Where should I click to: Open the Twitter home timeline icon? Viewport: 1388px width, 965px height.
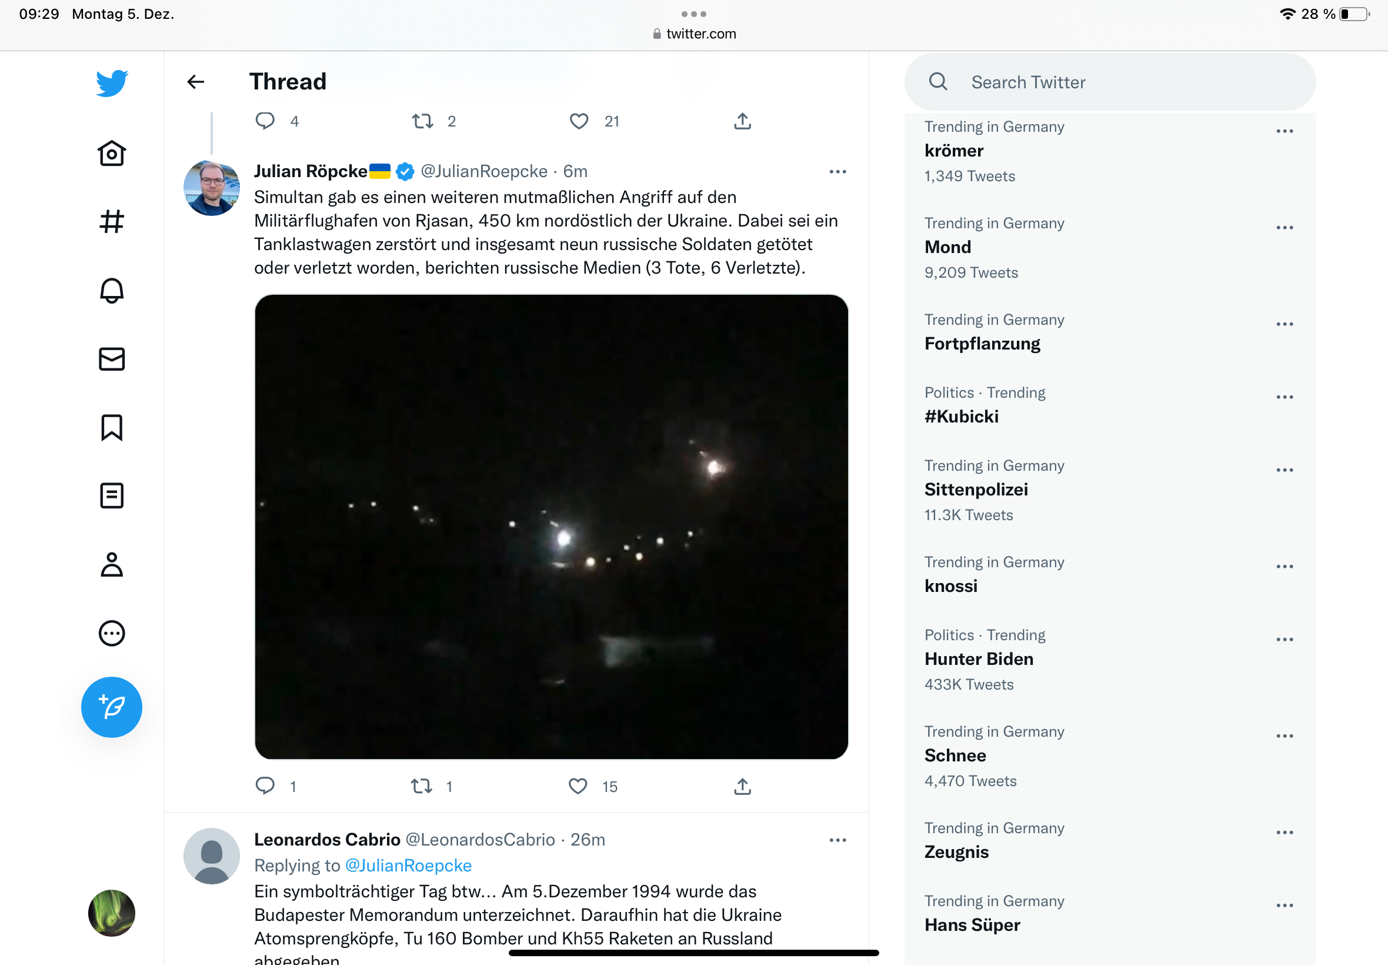click(112, 154)
